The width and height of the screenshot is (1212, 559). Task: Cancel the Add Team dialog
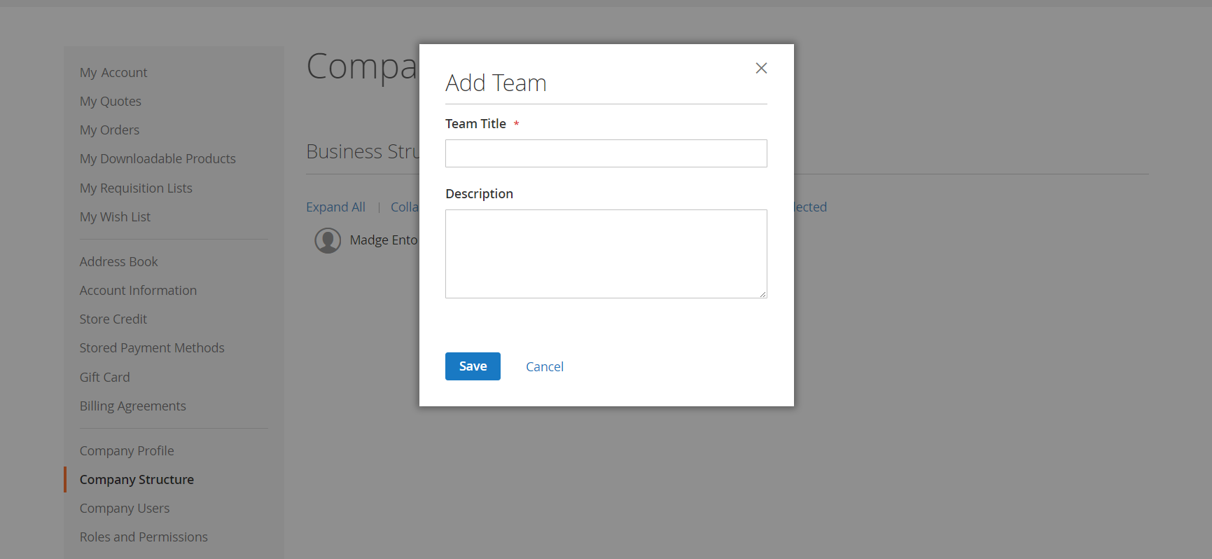pos(544,366)
